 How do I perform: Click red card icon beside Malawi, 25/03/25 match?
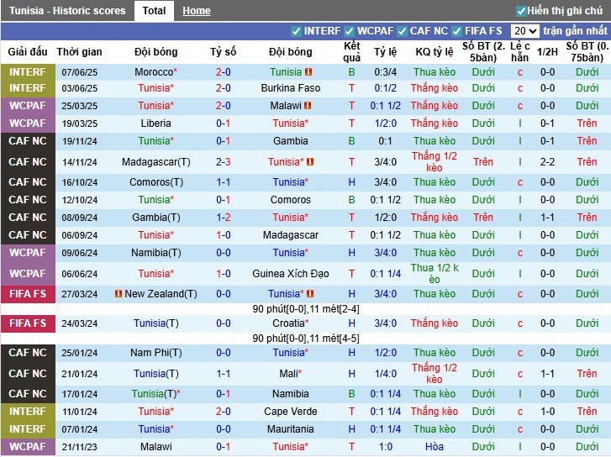click(x=308, y=107)
